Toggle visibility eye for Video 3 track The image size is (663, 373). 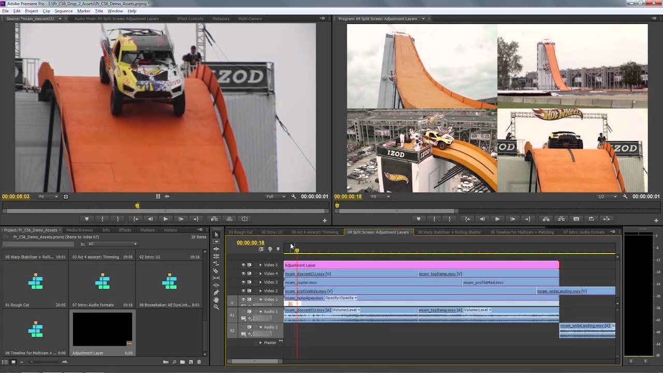(x=243, y=282)
